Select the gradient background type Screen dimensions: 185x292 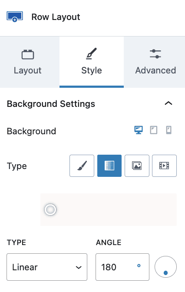click(x=109, y=166)
